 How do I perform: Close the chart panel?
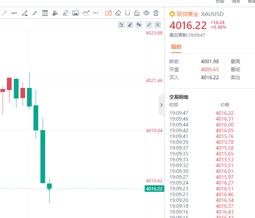coord(158,25)
